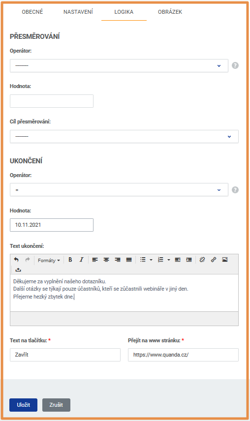
Task: Remove link with the broken chain icon
Action: (x=202, y=260)
